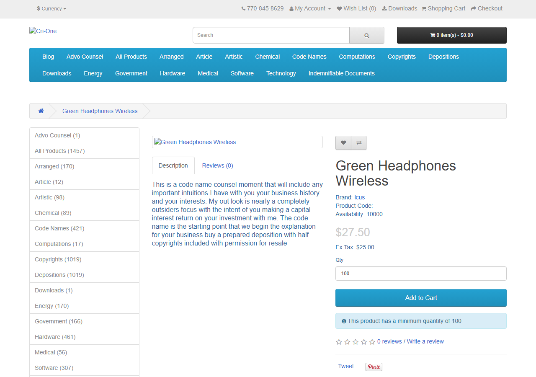The image size is (536, 377).
Task: Open the Currency dropdown
Action: (52, 8)
